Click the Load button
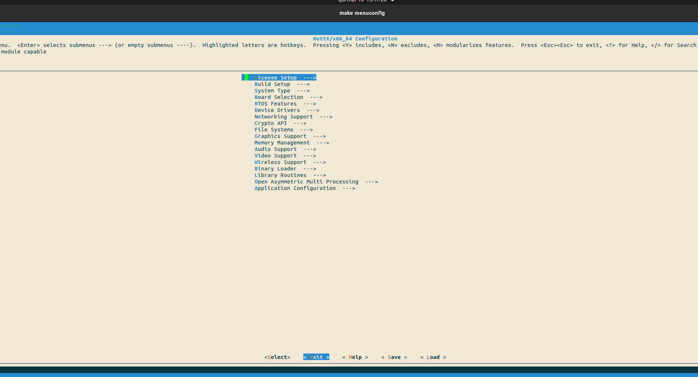The width and height of the screenshot is (698, 377). 433,357
